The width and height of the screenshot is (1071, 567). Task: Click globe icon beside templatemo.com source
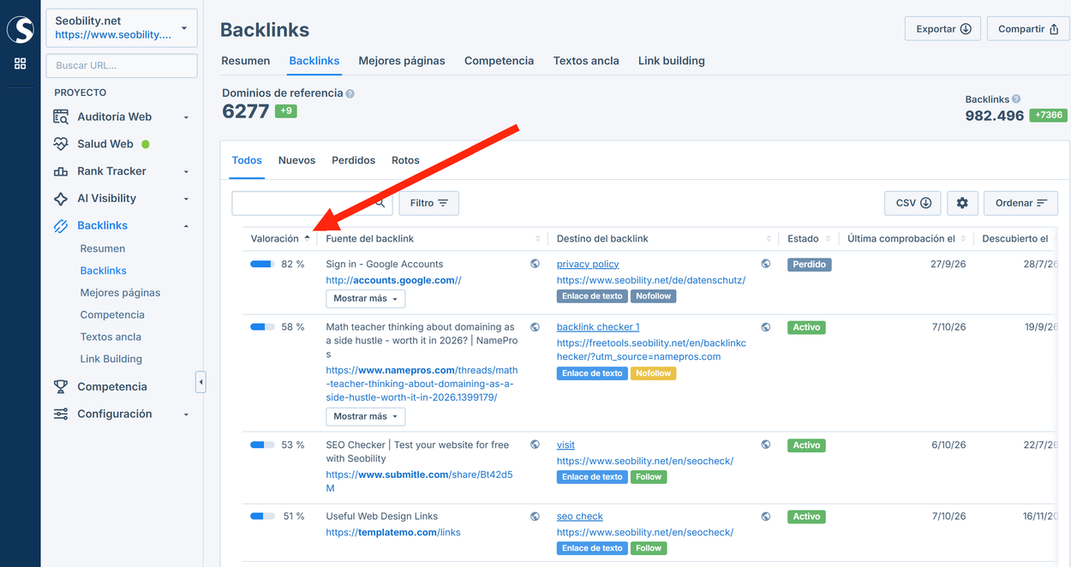(x=535, y=516)
